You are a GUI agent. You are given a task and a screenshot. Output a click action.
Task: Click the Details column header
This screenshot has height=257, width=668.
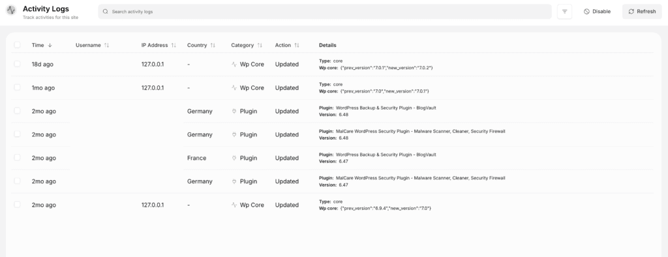point(327,45)
